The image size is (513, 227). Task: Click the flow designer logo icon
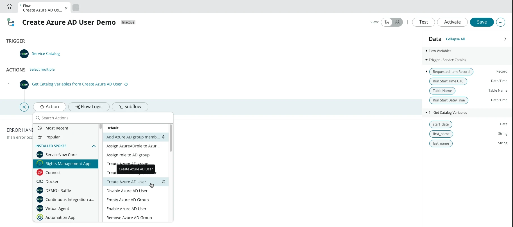pos(11,22)
